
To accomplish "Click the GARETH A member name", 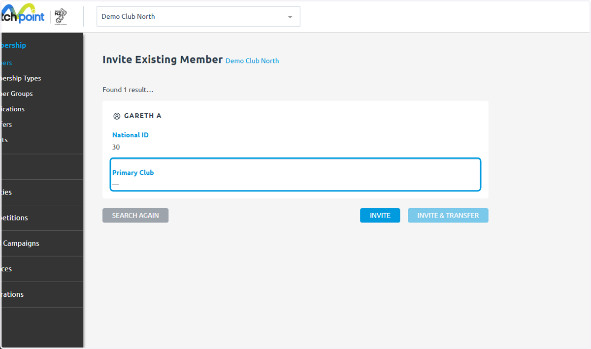I will click(143, 116).
